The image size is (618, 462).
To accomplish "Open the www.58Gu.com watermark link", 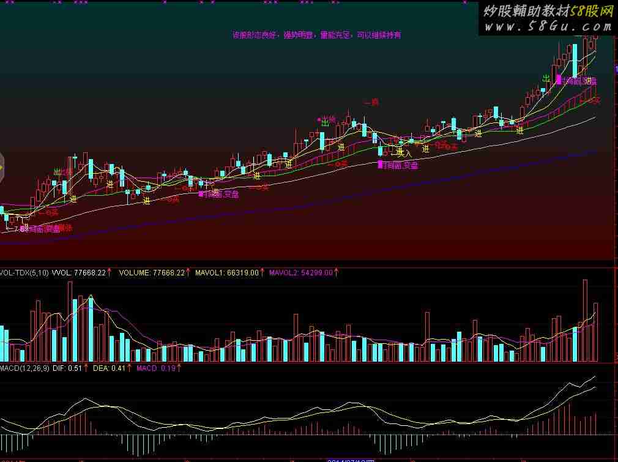I will 548,27.
